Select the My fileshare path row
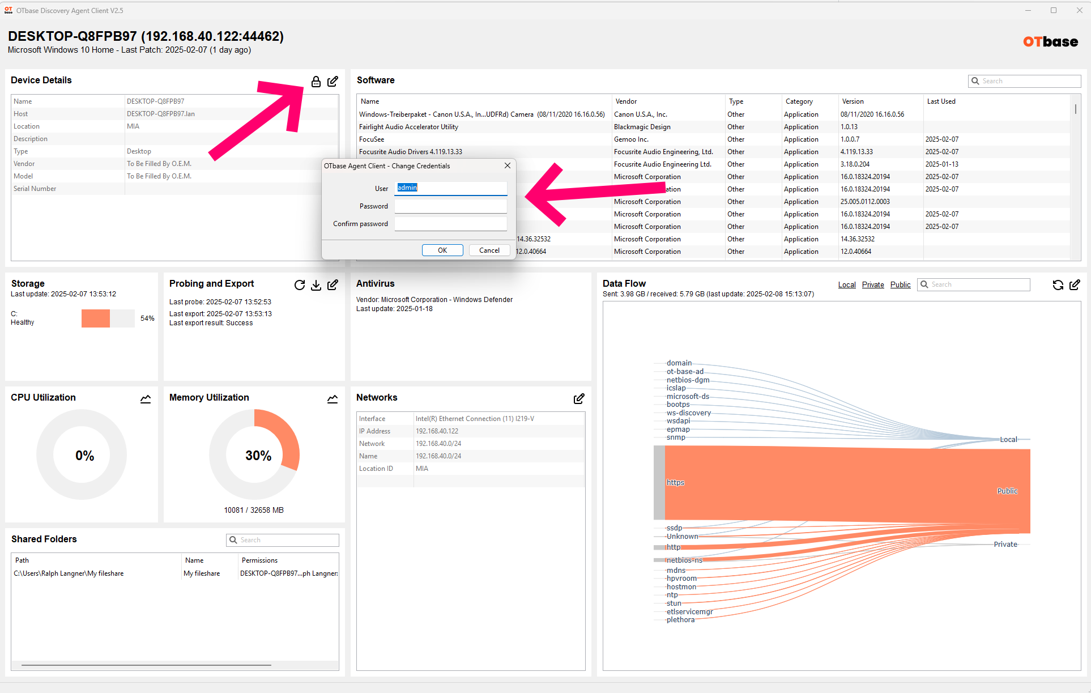The image size is (1091, 693). (175, 573)
